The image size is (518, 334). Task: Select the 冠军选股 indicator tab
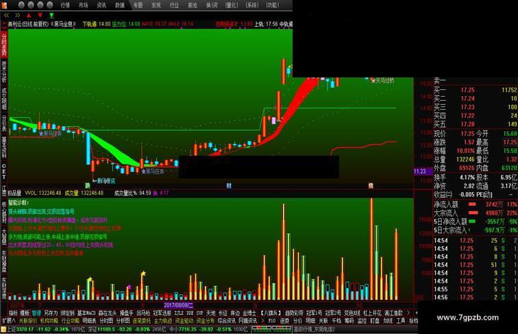(162, 313)
